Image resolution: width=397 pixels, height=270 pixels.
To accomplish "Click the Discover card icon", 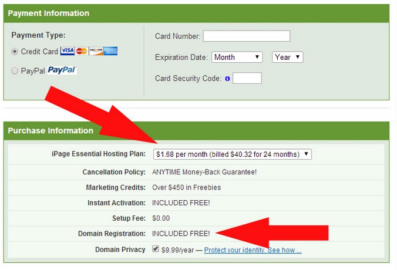I will point(95,51).
